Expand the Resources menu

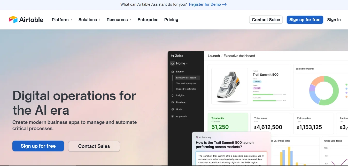click(x=118, y=20)
